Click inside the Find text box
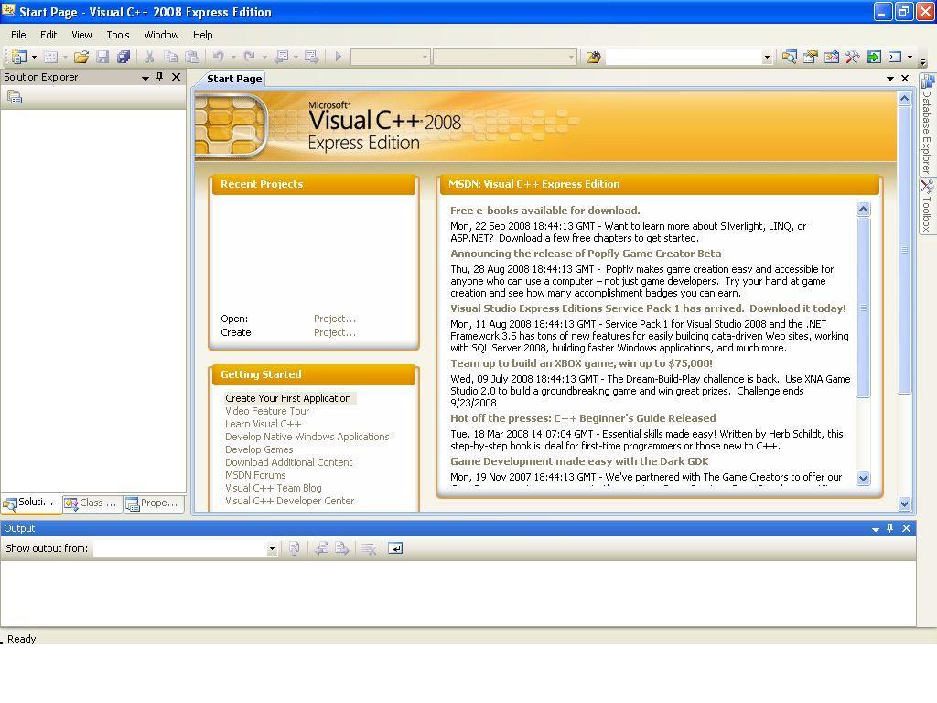 pos(684,58)
